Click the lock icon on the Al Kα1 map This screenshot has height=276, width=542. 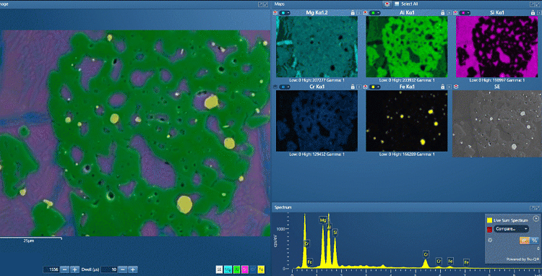point(442,12)
